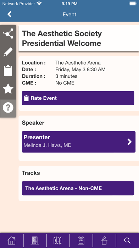
Task: Favorite event with the star icon
Action: pos(8,89)
